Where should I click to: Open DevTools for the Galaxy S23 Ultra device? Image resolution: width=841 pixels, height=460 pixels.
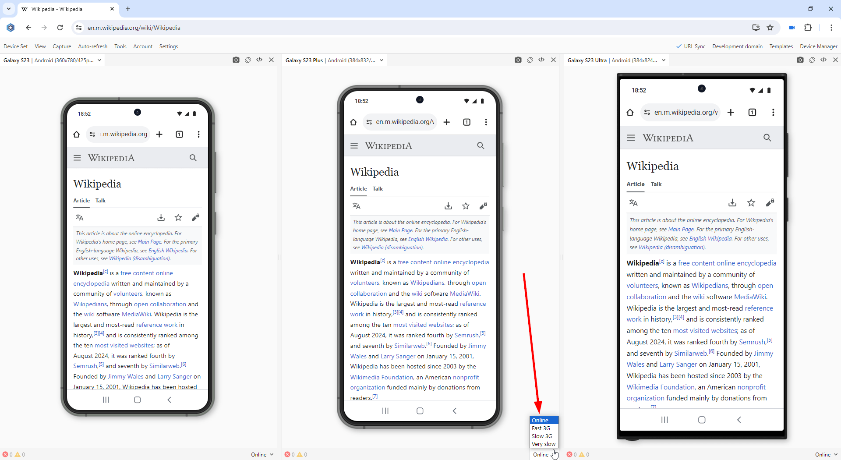[824, 60]
